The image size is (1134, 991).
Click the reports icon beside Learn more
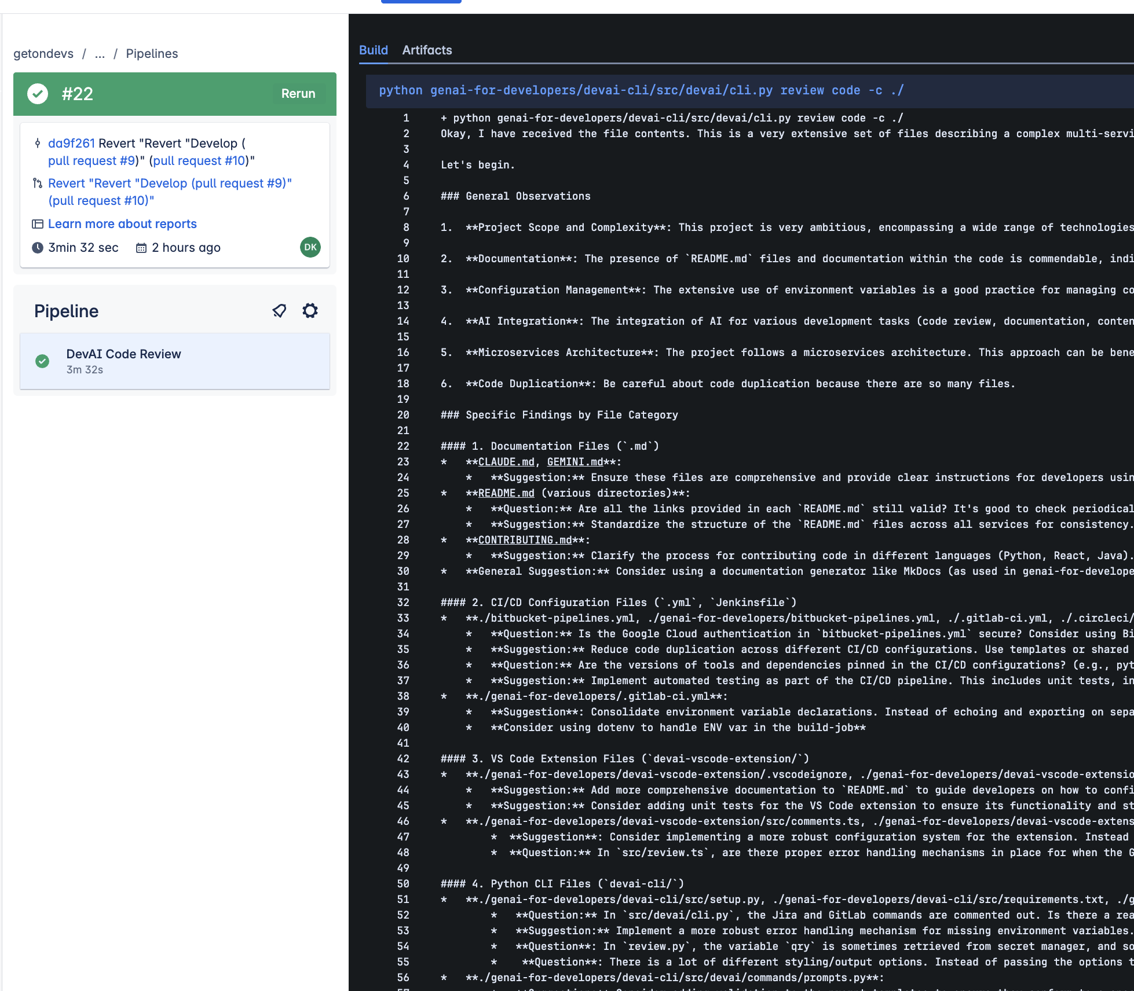[x=38, y=224]
